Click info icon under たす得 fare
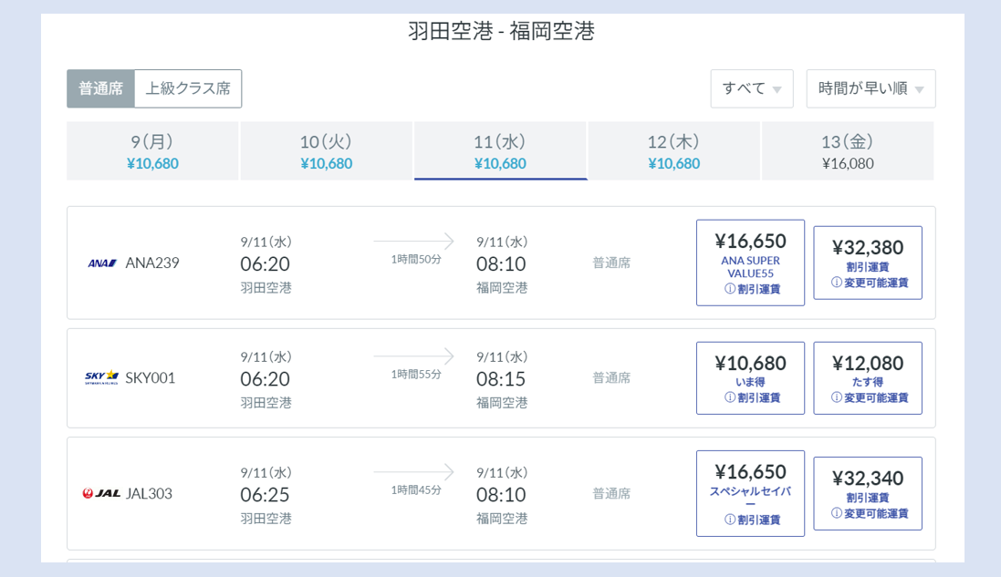This screenshot has height=577, width=1001. (x=836, y=397)
